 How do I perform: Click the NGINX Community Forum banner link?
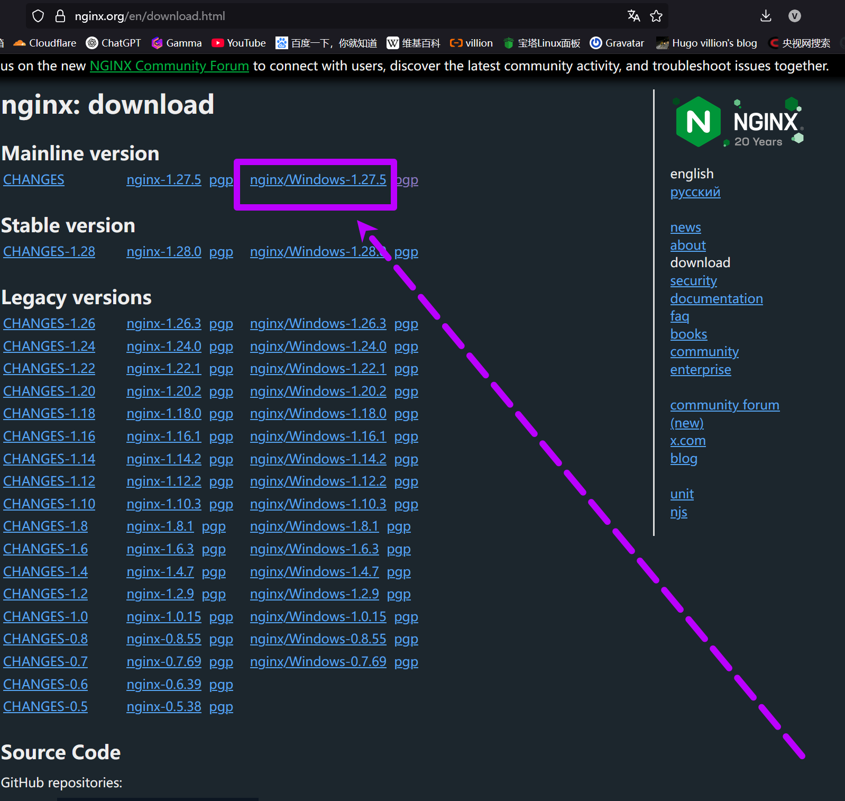169,66
